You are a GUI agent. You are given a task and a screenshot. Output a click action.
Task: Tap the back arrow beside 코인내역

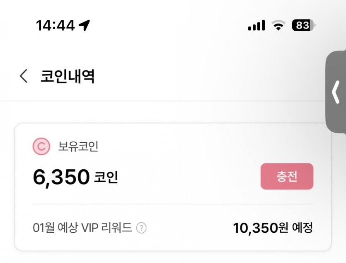pyautogui.click(x=24, y=76)
